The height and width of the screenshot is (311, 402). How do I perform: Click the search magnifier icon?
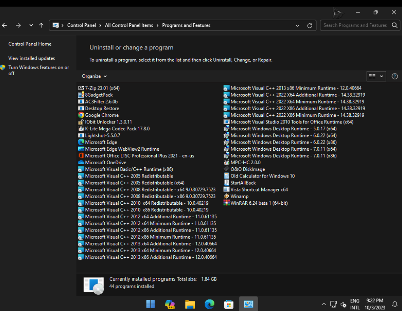[395, 25]
